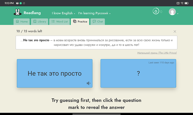The width and height of the screenshot is (193, 115).
Task: Go to the Home tab
Action: [x=22, y=22]
